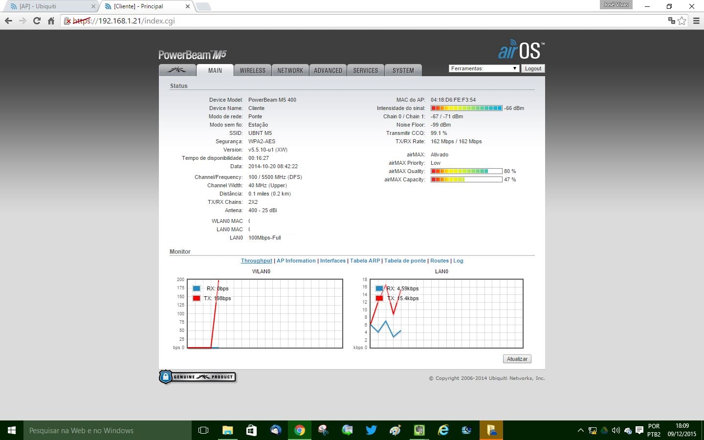Switch to the WIRELESS tab
704x440 pixels.
[253, 70]
